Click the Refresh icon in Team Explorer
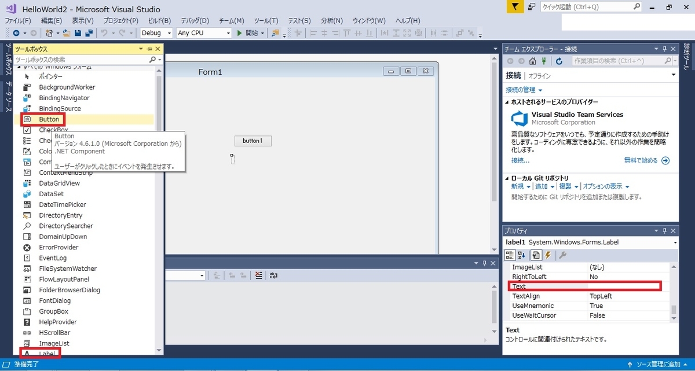 pyautogui.click(x=559, y=61)
